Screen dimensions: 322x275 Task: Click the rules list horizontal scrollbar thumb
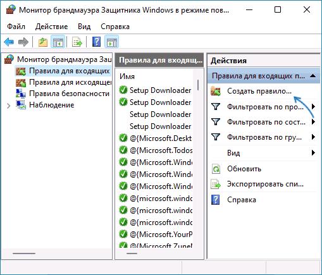pyautogui.click(x=132, y=254)
